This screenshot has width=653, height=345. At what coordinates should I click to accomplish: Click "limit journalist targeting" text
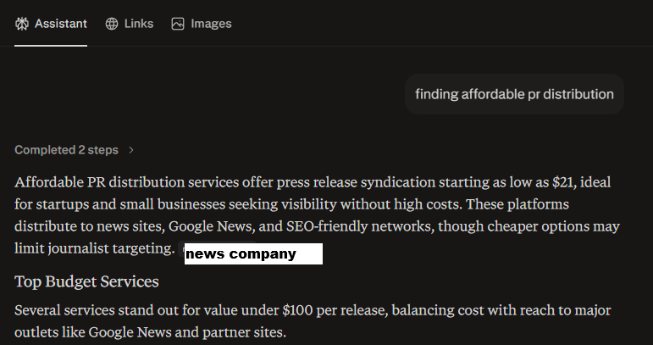(91, 248)
